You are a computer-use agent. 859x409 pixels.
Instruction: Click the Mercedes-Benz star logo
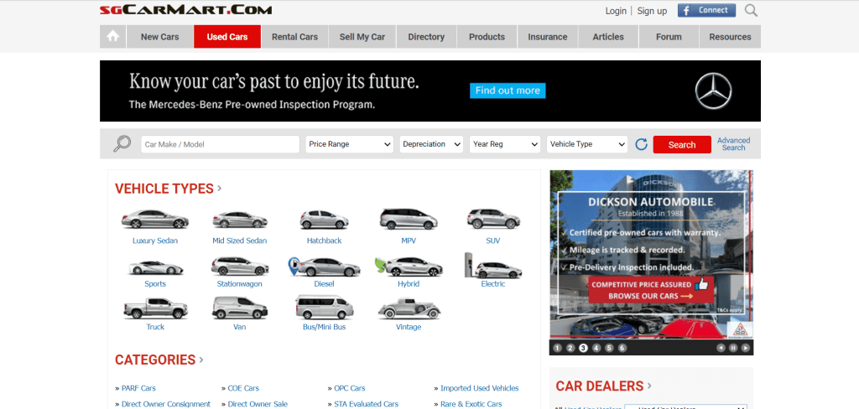(x=713, y=91)
